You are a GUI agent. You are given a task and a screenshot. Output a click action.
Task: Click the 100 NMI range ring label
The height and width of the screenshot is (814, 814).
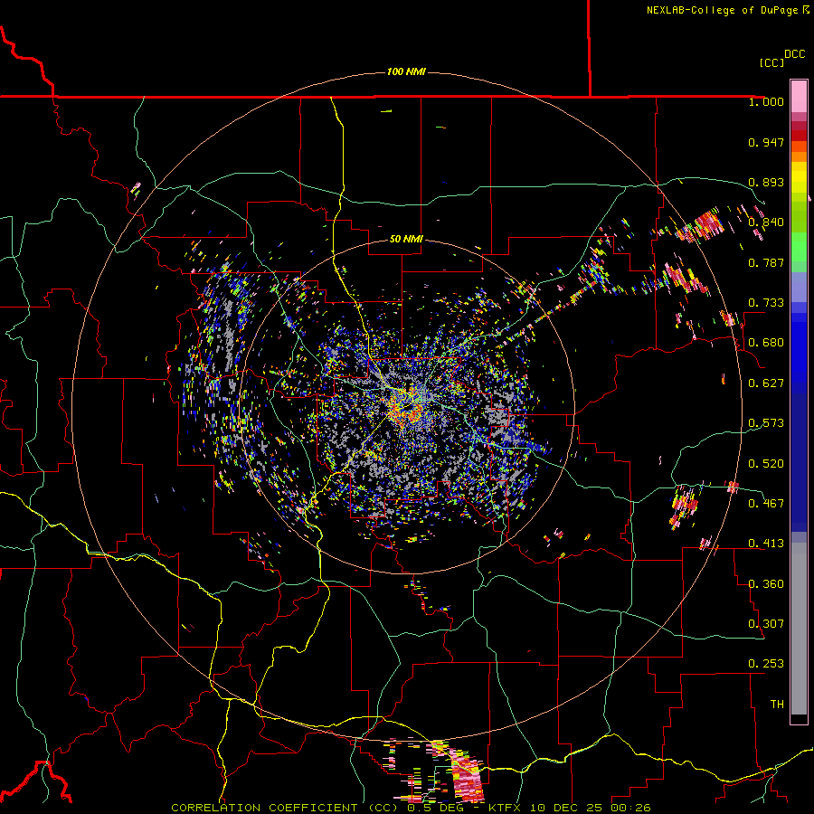(x=406, y=71)
